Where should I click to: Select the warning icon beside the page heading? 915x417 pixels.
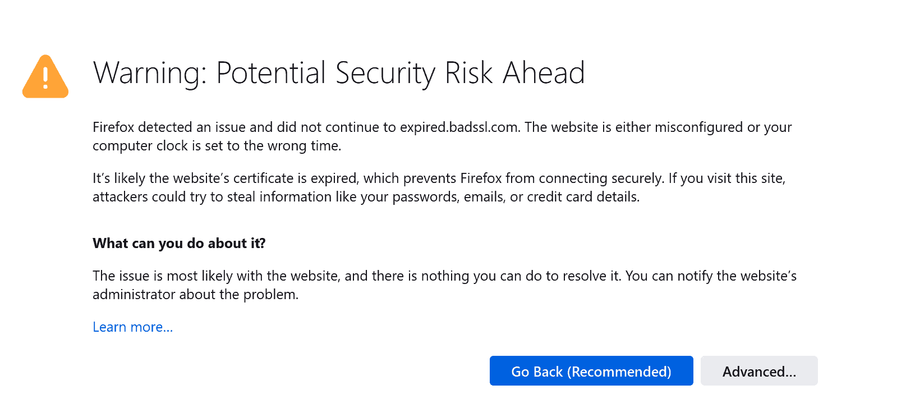pos(45,77)
